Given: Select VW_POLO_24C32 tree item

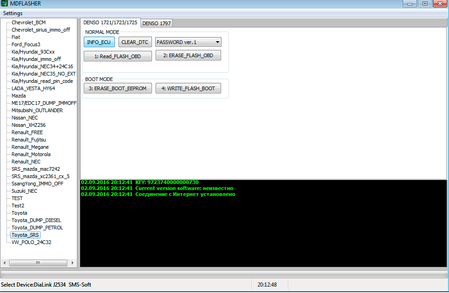Looking at the screenshot, I should [x=31, y=242].
